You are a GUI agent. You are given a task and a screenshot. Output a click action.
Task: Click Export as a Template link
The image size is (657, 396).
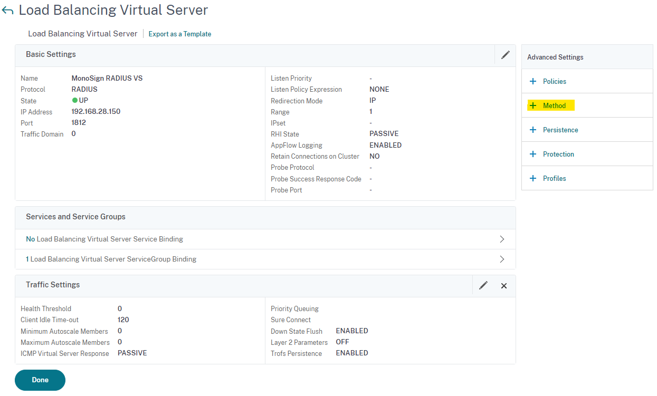180,34
